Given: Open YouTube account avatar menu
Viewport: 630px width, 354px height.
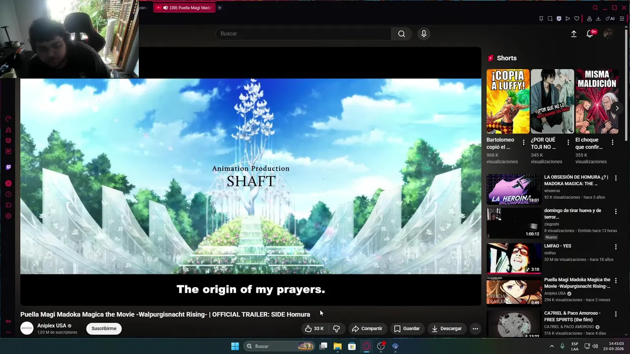Looking at the screenshot, I should click(608, 33).
